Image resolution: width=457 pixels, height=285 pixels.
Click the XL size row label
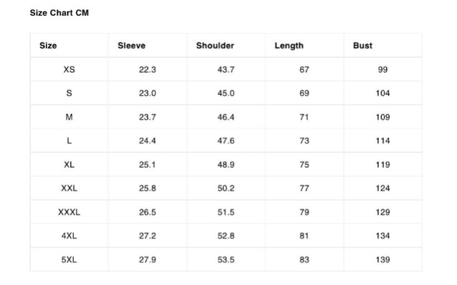point(69,165)
